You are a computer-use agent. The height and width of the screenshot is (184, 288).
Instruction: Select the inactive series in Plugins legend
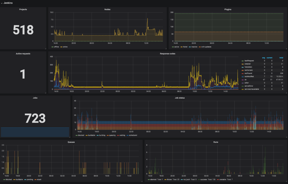coord(194,47)
